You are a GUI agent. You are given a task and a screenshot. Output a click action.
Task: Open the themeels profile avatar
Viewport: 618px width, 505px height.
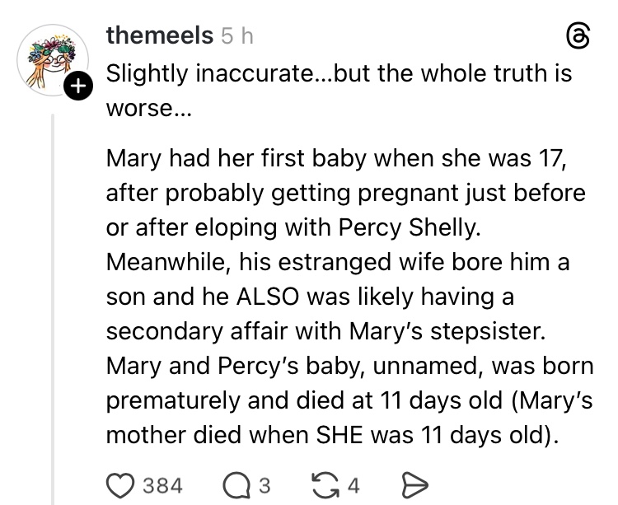[52, 59]
